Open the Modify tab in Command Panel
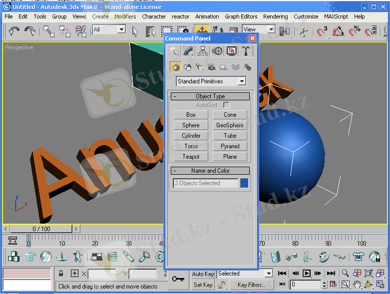This screenshot has height=294, width=390. coord(188,51)
